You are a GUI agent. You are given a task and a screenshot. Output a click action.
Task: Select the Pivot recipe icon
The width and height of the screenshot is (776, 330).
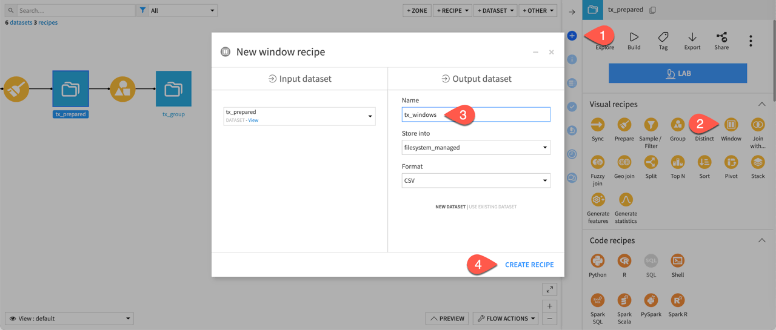coord(731,162)
